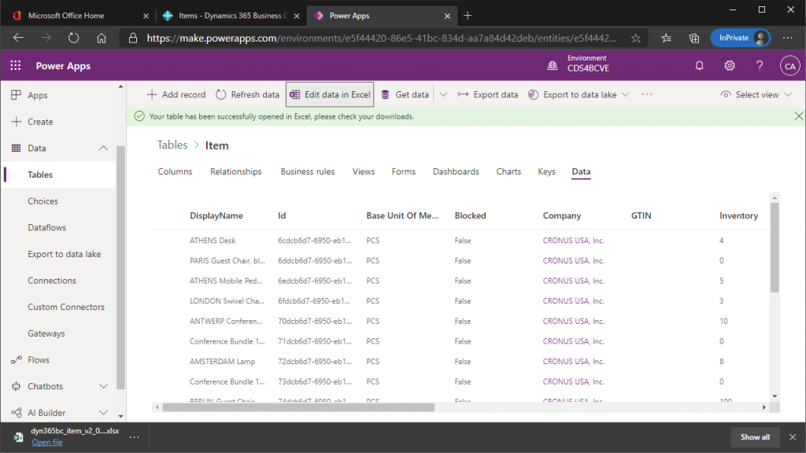
Task: Open the command bar overflow ellipsis
Action: [647, 94]
